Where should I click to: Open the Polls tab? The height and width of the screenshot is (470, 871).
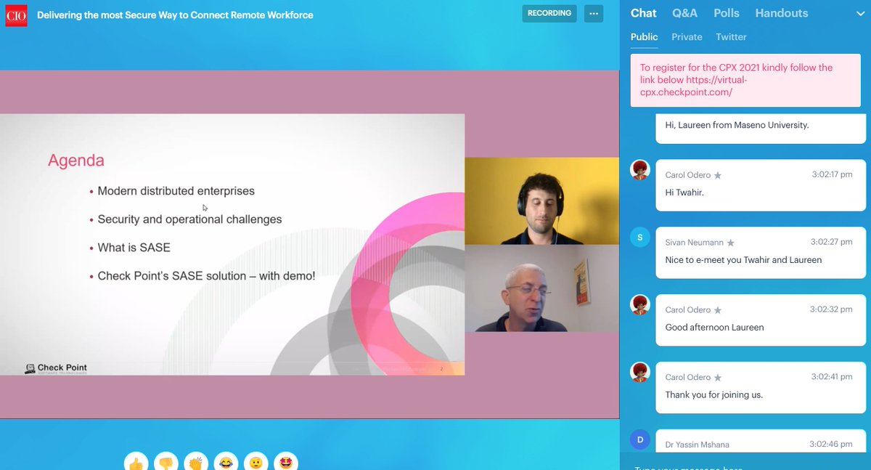[x=727, y=13]
